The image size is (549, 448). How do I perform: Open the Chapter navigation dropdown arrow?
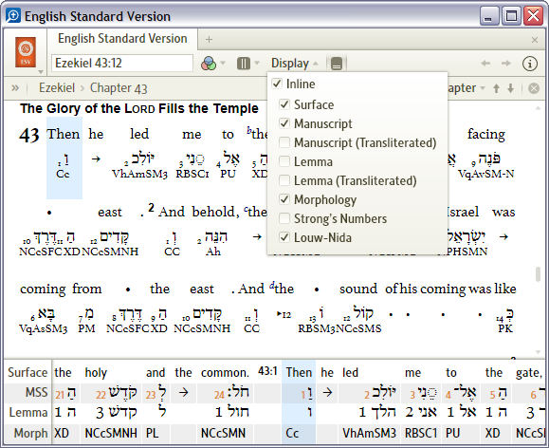pos(483,88)
